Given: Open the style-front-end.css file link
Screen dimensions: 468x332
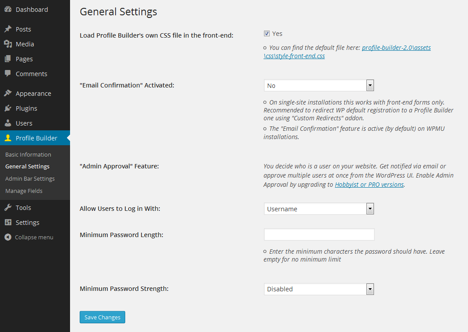Looking at the screenshot, I should pos(347,52).
